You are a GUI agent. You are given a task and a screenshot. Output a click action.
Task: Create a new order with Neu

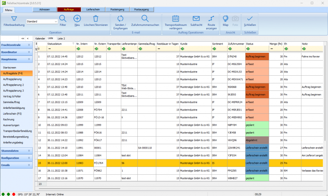click(x=77, y=19)
